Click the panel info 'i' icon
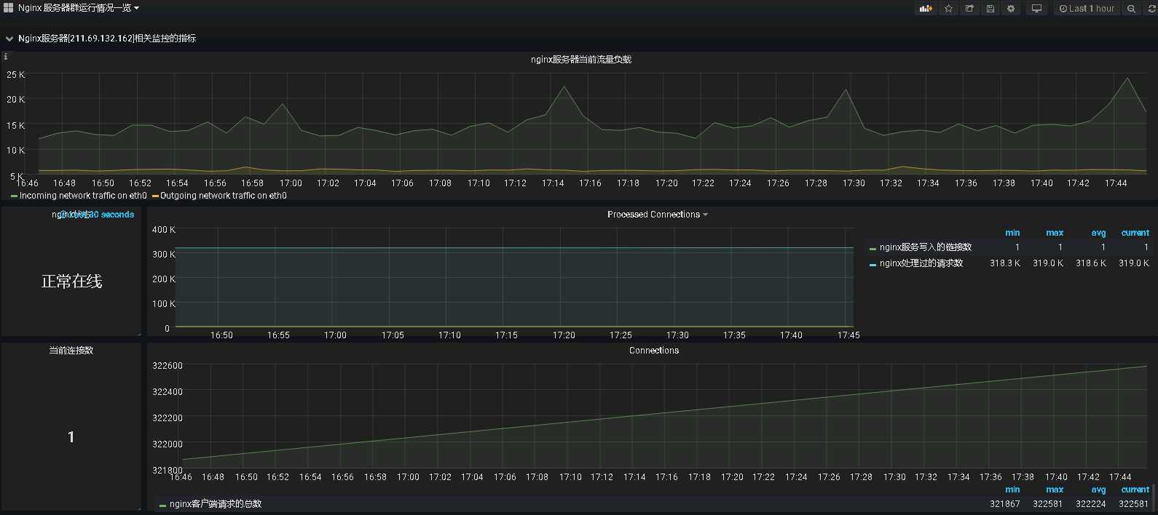 click(5, 56)
